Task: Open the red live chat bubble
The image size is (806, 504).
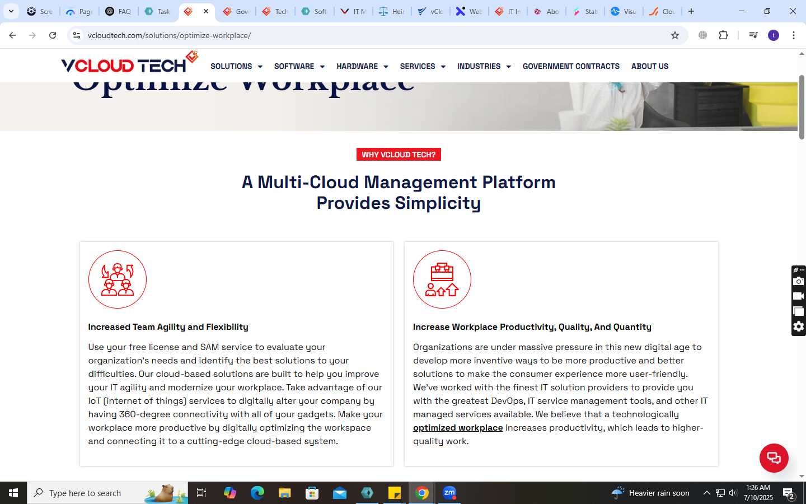Action: point(774,458)
